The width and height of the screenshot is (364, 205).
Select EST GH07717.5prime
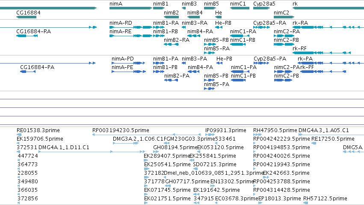pos(168,186)
